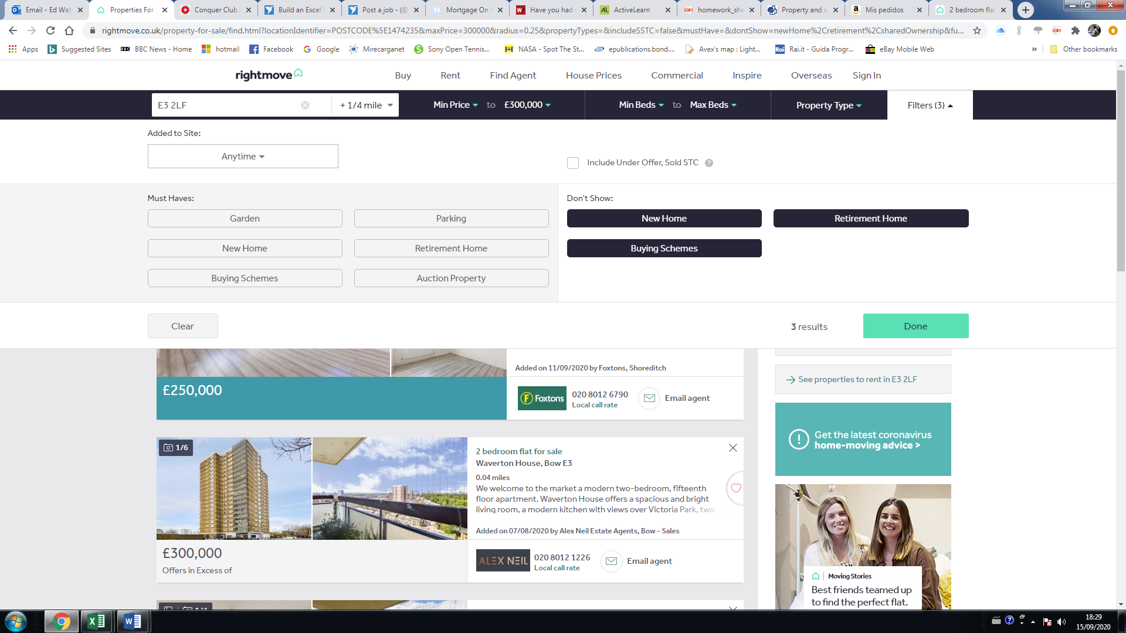Image resolution: width=1126 pixels, height=633 pixels.
Task: Hide the Waverton House listing with X
Action: point(732,448)
